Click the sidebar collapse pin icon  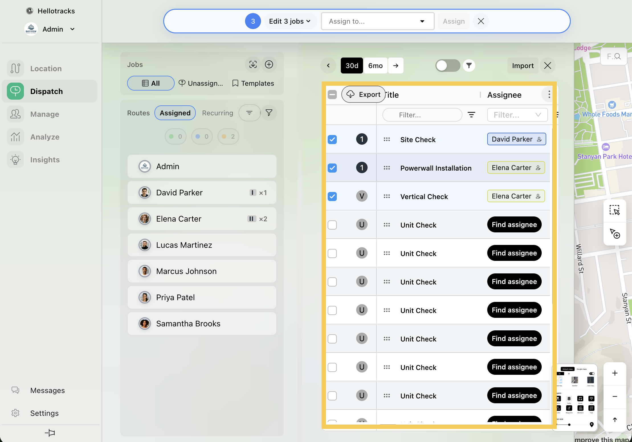pyautogui.click(x=50, y=433)
